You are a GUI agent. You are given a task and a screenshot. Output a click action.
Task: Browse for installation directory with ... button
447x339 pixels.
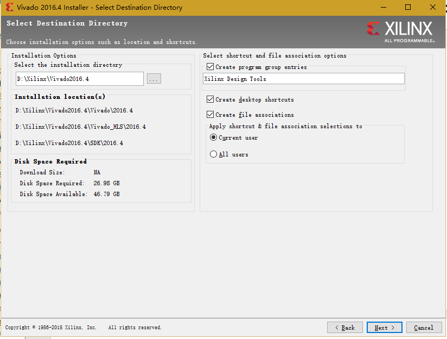point(154,79)
